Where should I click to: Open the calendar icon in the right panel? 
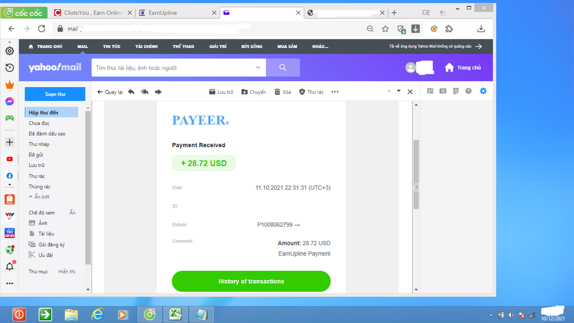click(x=443, y=91)
